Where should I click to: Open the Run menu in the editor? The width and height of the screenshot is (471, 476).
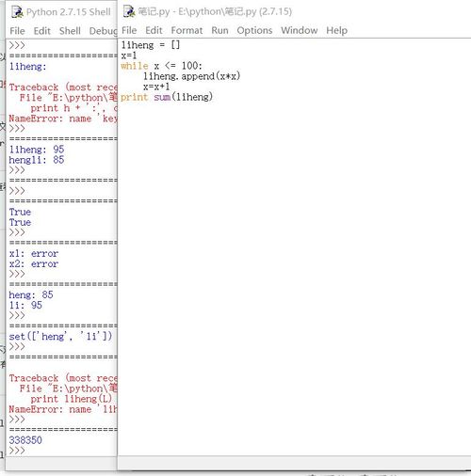tap(219, 30)
